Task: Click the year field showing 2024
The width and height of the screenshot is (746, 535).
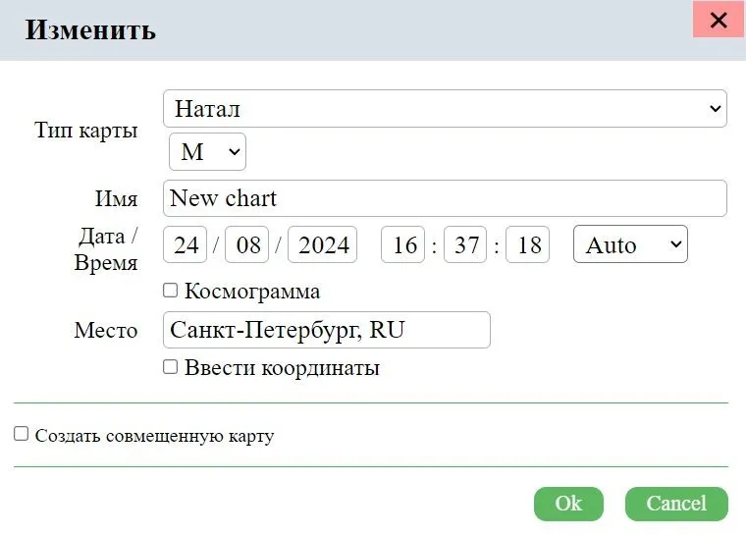Action: click(x=323, y=244)
